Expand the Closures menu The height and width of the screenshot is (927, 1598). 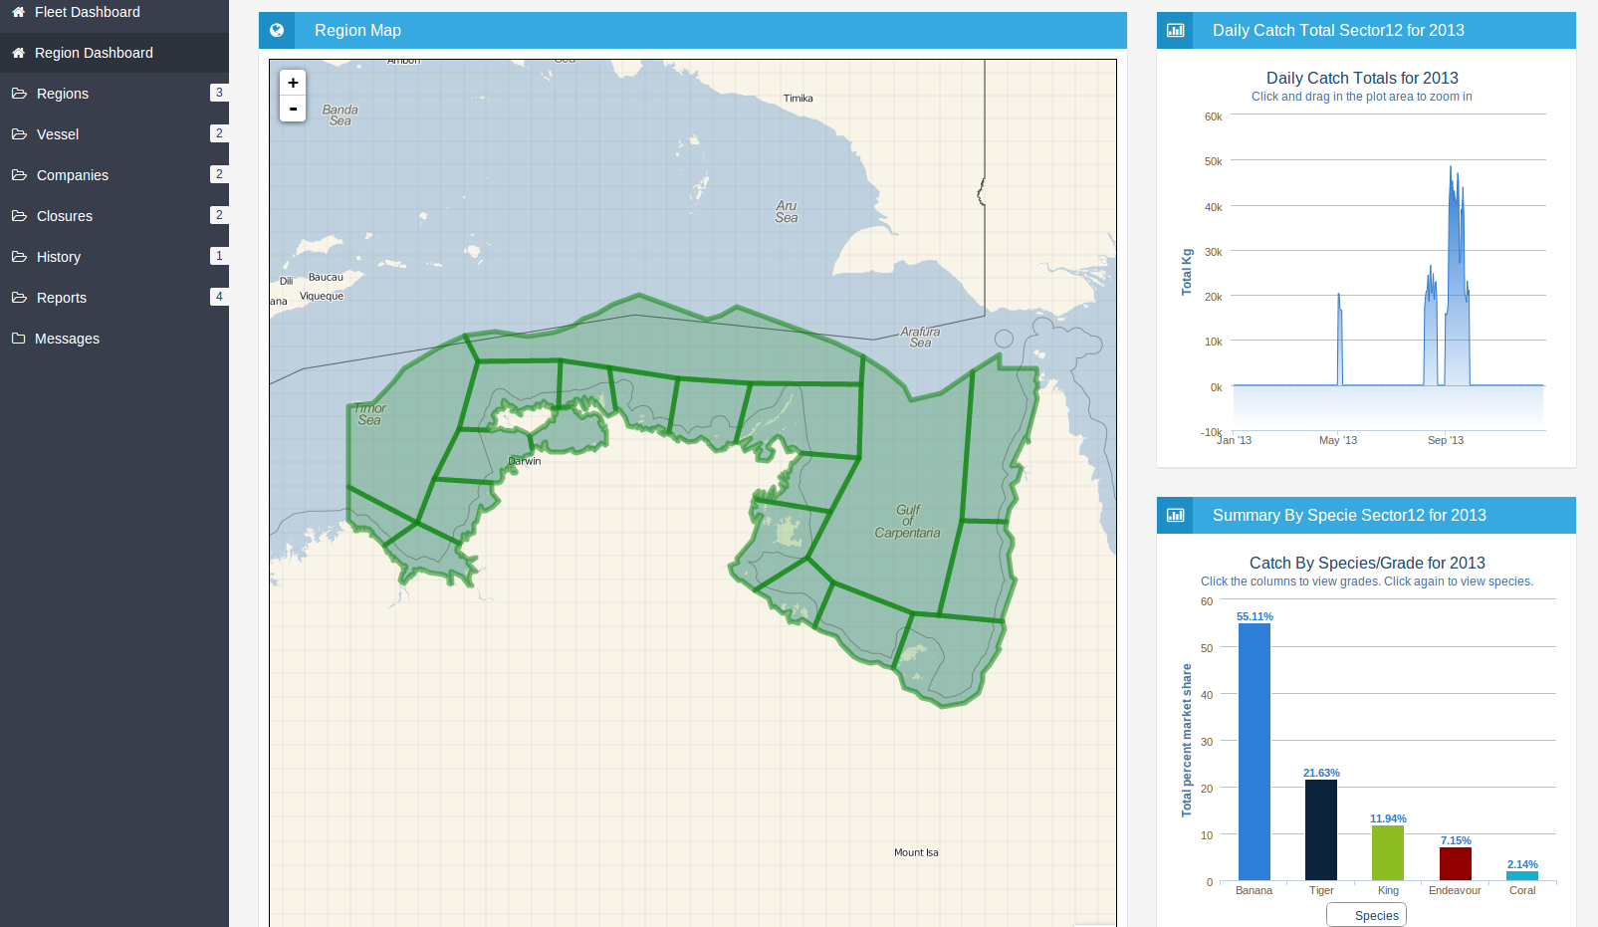(114, 216)
